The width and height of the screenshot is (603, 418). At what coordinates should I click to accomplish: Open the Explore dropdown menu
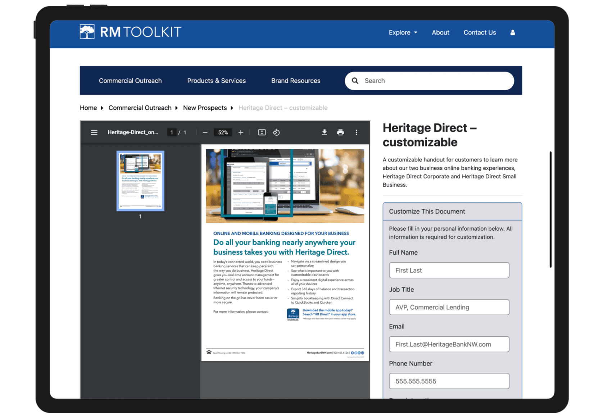coord(403,32)
